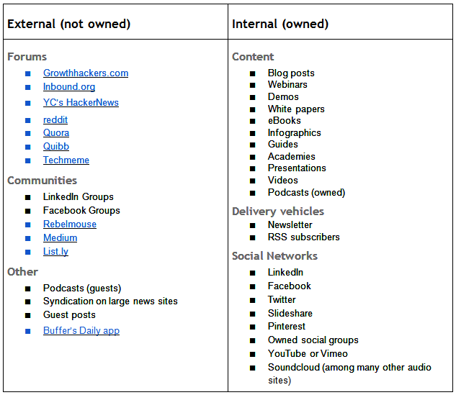Follow the Quora link
The width and height of the screenshot is (456, 395).
coord(56,132)
